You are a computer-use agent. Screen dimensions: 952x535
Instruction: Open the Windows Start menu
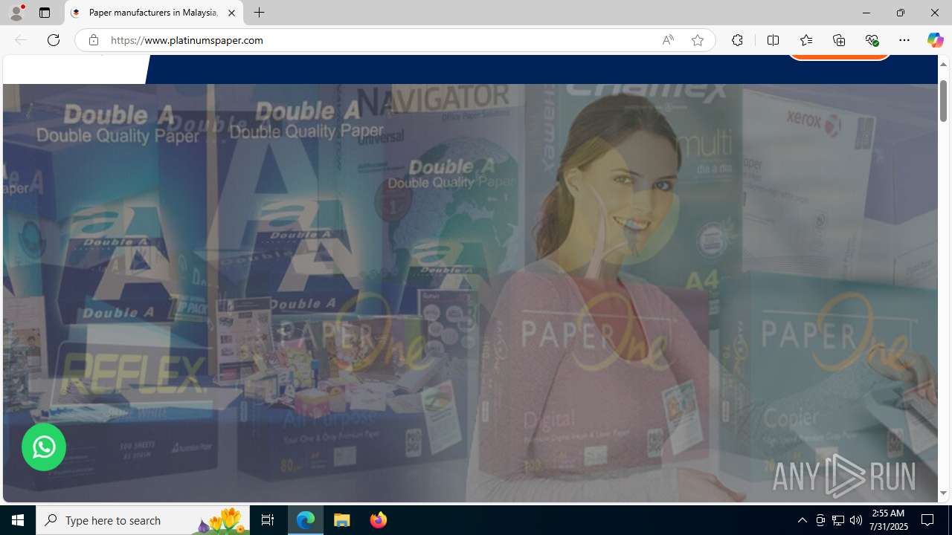(x=18, y=520)
